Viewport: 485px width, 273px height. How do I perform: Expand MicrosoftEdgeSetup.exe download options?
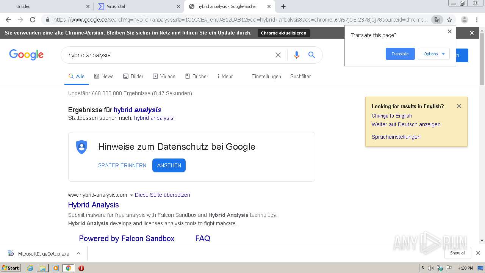point(78,253)
